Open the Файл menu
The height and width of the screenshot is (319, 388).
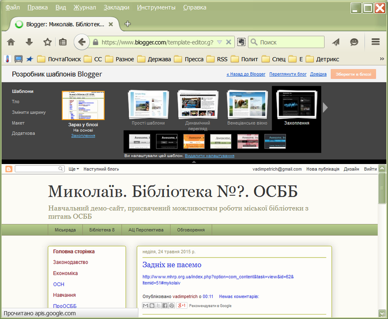[x=13, y=7]
